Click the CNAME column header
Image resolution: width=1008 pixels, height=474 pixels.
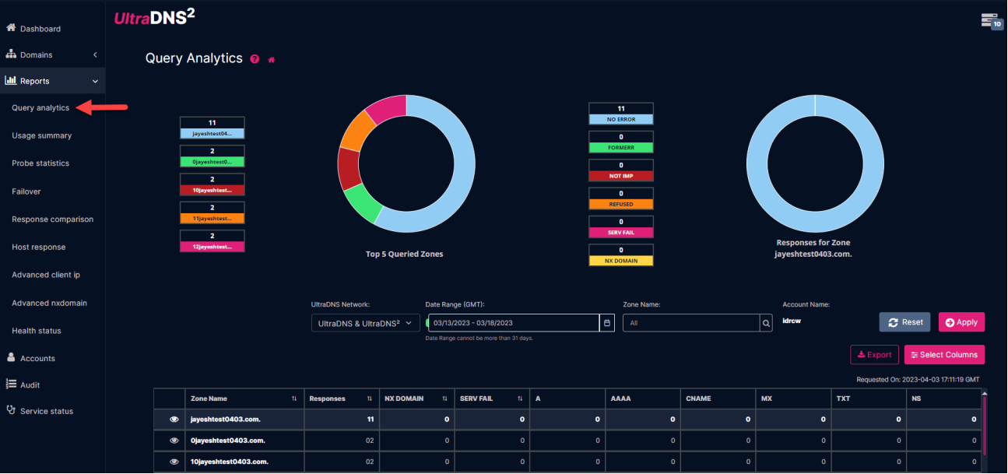[718, 399]
